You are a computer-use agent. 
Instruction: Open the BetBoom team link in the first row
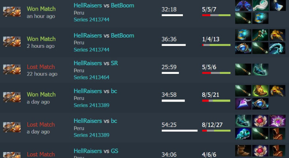coord(123,6)
